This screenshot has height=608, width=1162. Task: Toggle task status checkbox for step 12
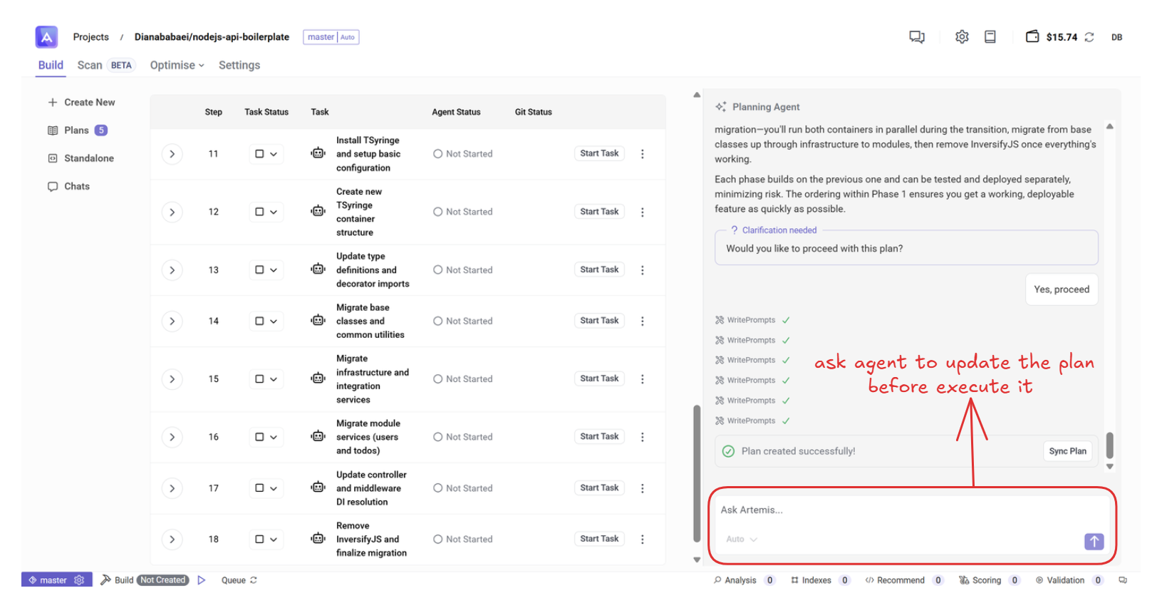coord(260,212)
